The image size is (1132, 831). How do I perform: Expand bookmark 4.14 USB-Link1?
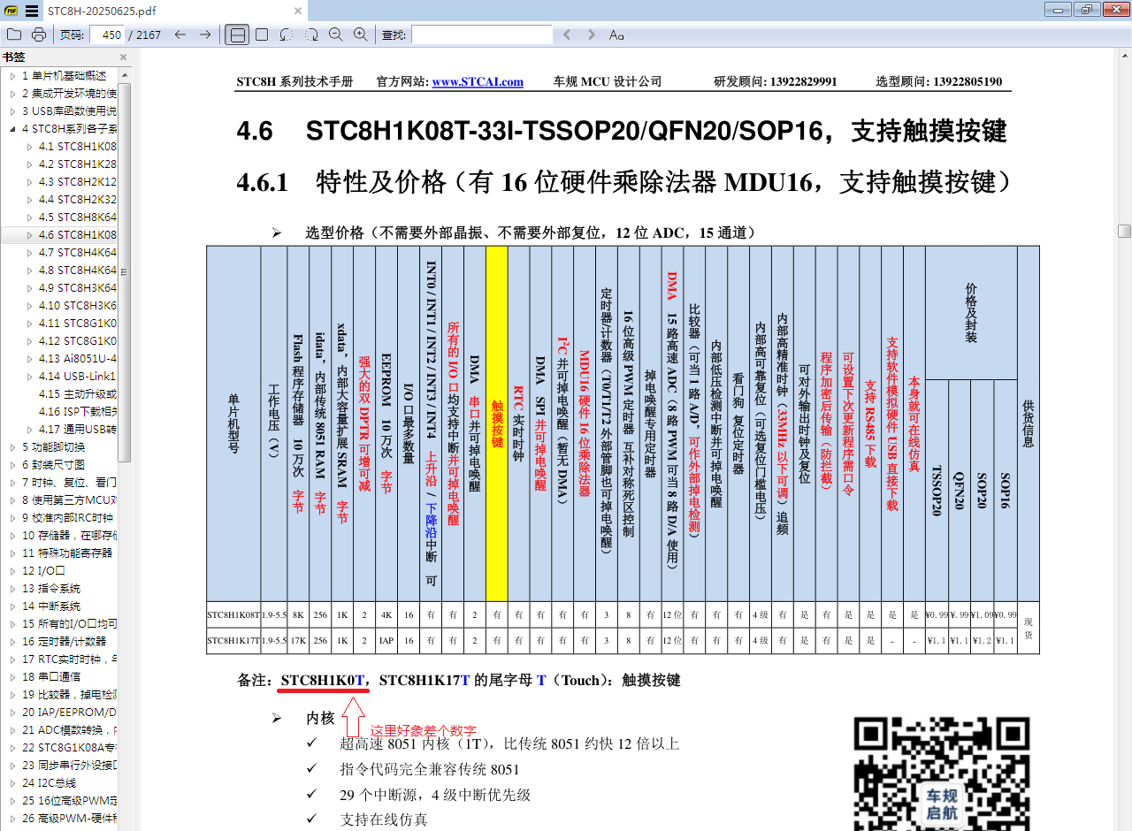29,377
